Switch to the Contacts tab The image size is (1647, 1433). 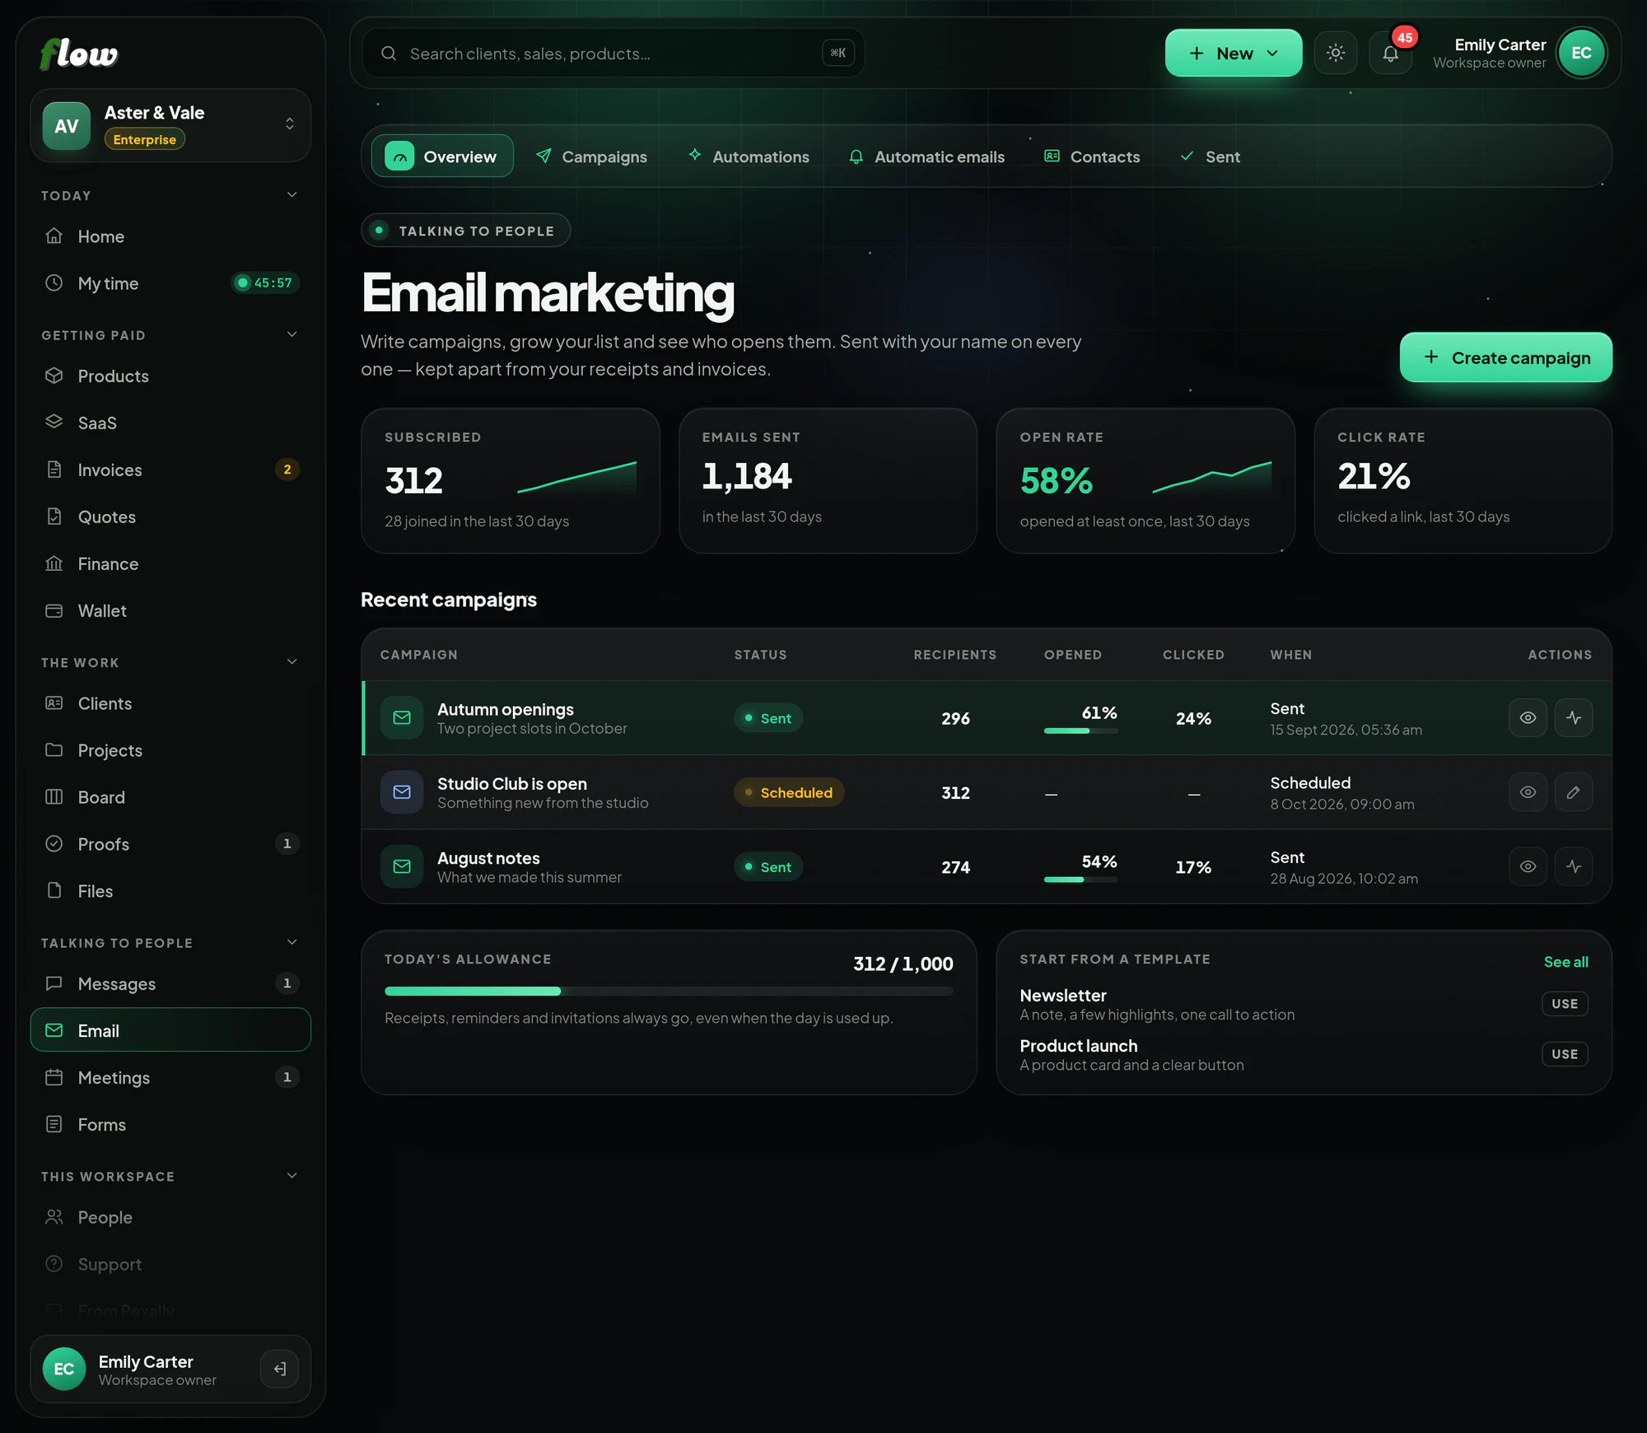(1092, 156)
